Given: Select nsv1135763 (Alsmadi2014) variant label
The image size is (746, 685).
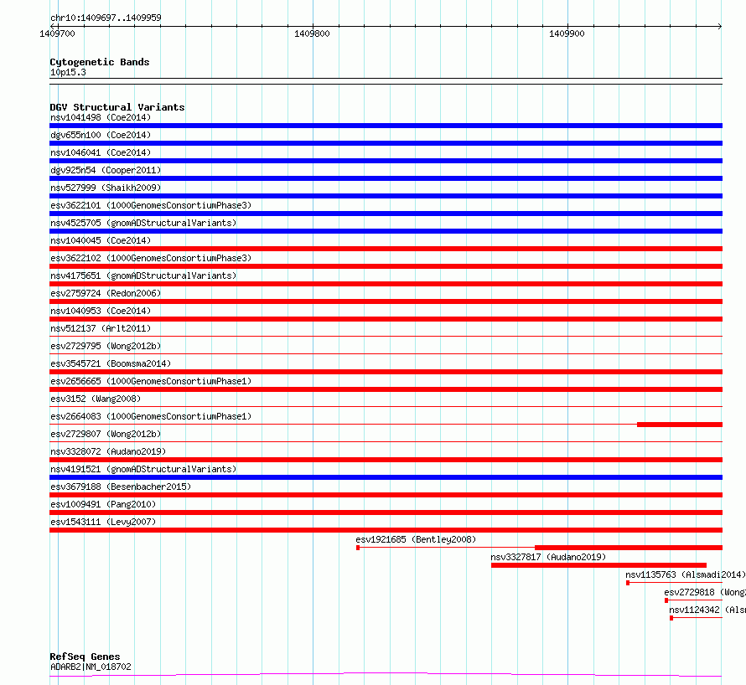Looking at the screenshot, I should click(x=685, y=574).
